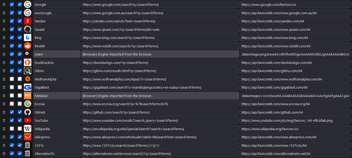The height and width of the screenshot is (158, 352).
Task: Click the WolframAlpha star favicon
Action: 28,79
